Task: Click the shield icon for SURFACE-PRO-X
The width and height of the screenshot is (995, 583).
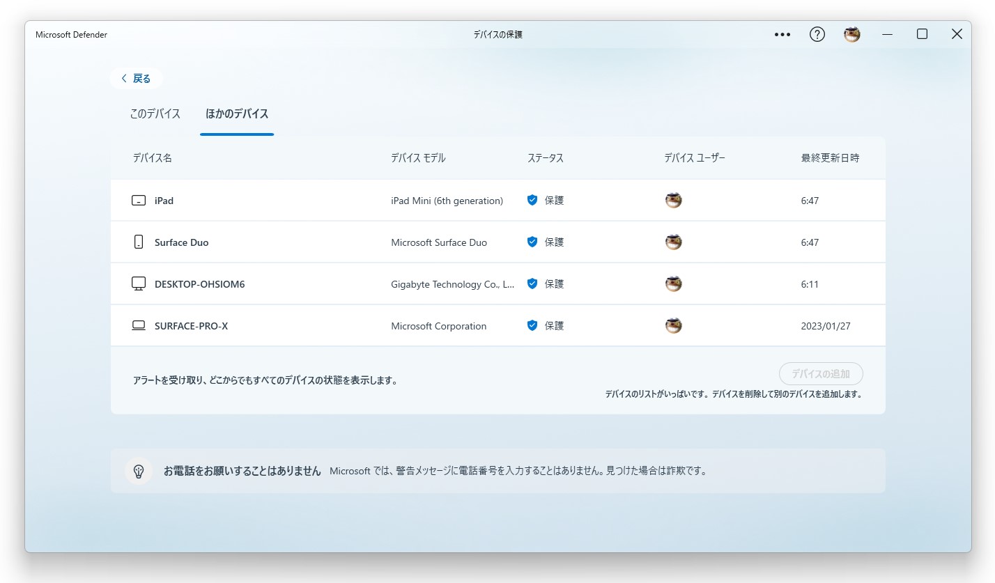Action: (x=532, y=325)
